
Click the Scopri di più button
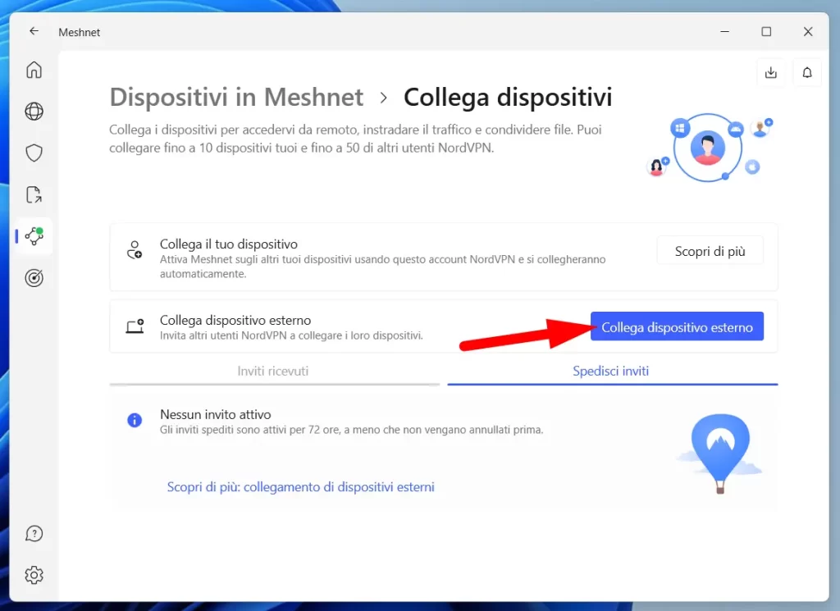point(710,251)
